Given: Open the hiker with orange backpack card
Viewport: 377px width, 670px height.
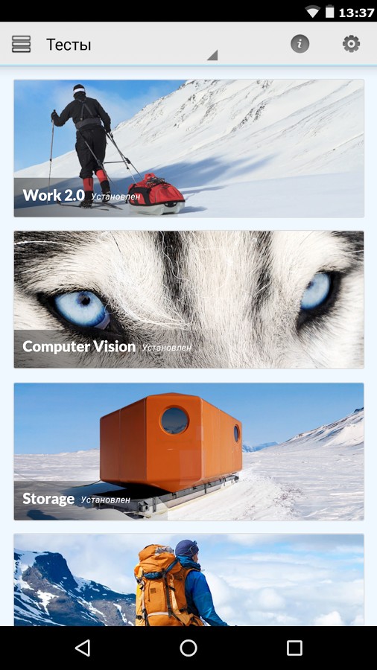Looking at the screenshot, I should click(189, 580).
